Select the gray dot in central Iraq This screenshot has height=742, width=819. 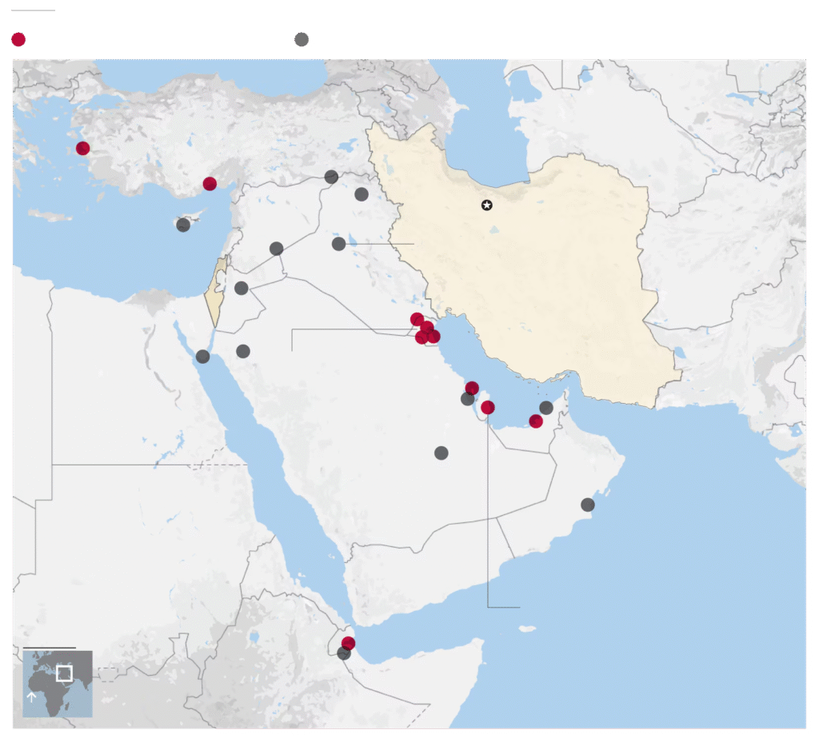(339, 244)
